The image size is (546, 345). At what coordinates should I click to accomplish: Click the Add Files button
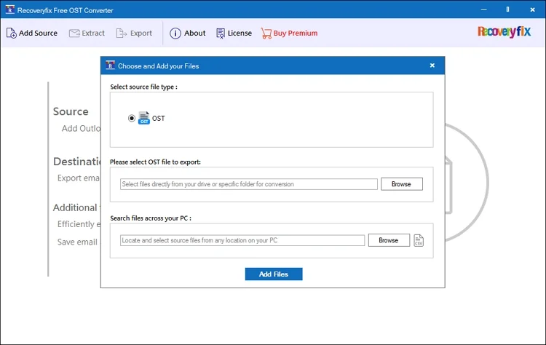click(x=274, y=274)
